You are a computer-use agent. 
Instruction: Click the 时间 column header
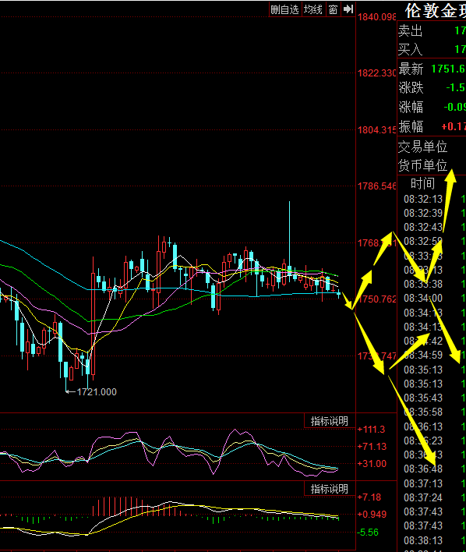point(422,184)
